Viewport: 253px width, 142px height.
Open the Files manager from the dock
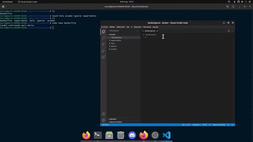tap(109, 135)
